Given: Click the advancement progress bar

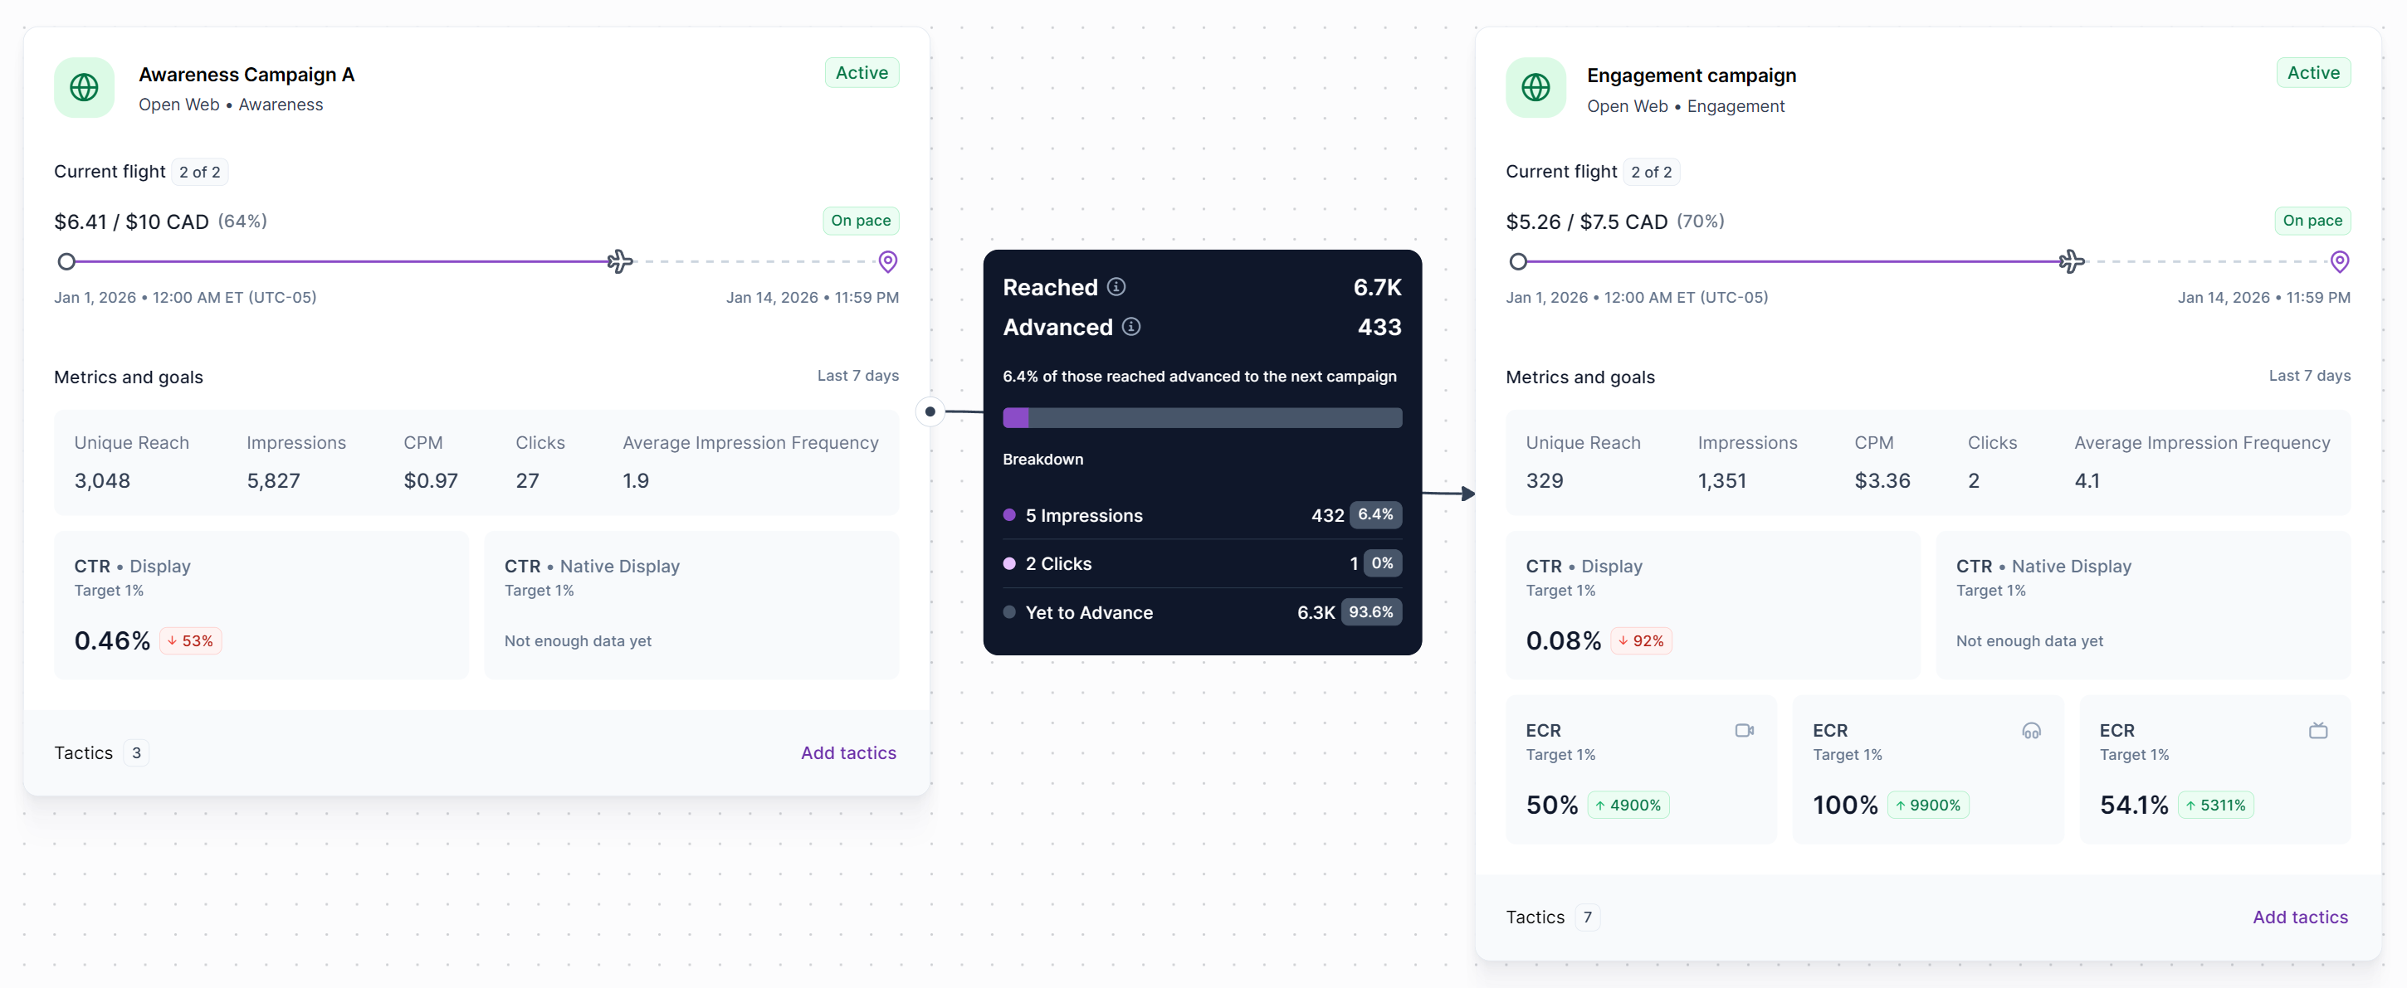Looking at the screenshot, I should pos(1202,417).
